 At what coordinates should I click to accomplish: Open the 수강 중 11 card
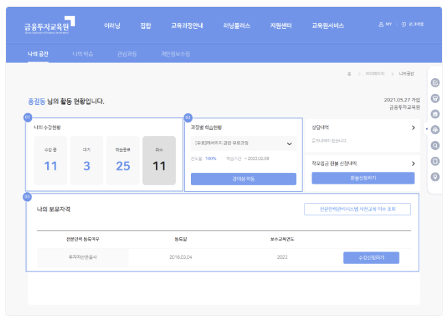[51, 160]
